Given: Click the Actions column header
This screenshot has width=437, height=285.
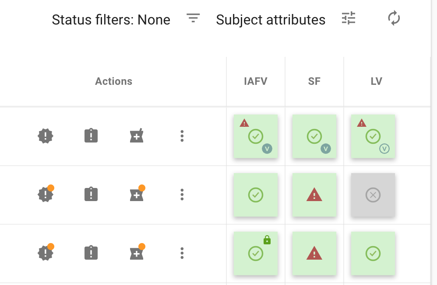Looking at the screenshot, I should click(x=114, y=81).
